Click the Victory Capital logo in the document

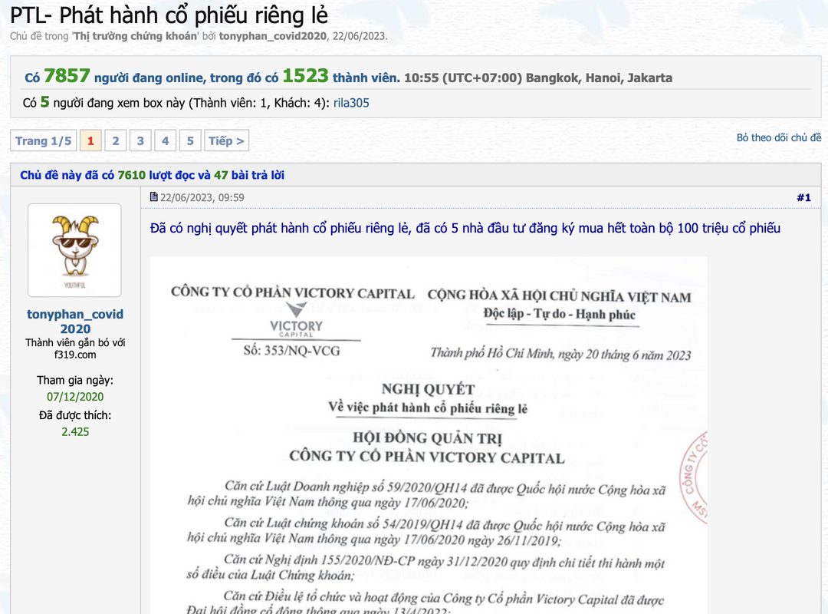[296, 320]
